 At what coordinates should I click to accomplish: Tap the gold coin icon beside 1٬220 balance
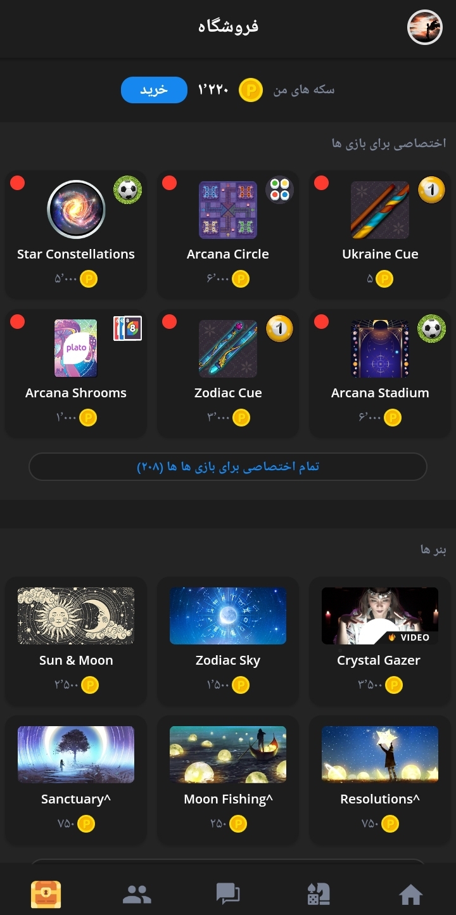coord(251,91)
